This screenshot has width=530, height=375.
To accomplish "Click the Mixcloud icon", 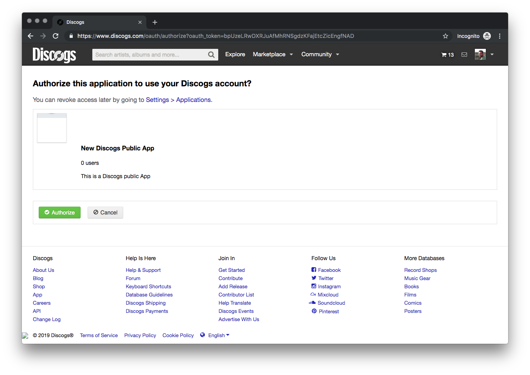I will pos(313,294).
